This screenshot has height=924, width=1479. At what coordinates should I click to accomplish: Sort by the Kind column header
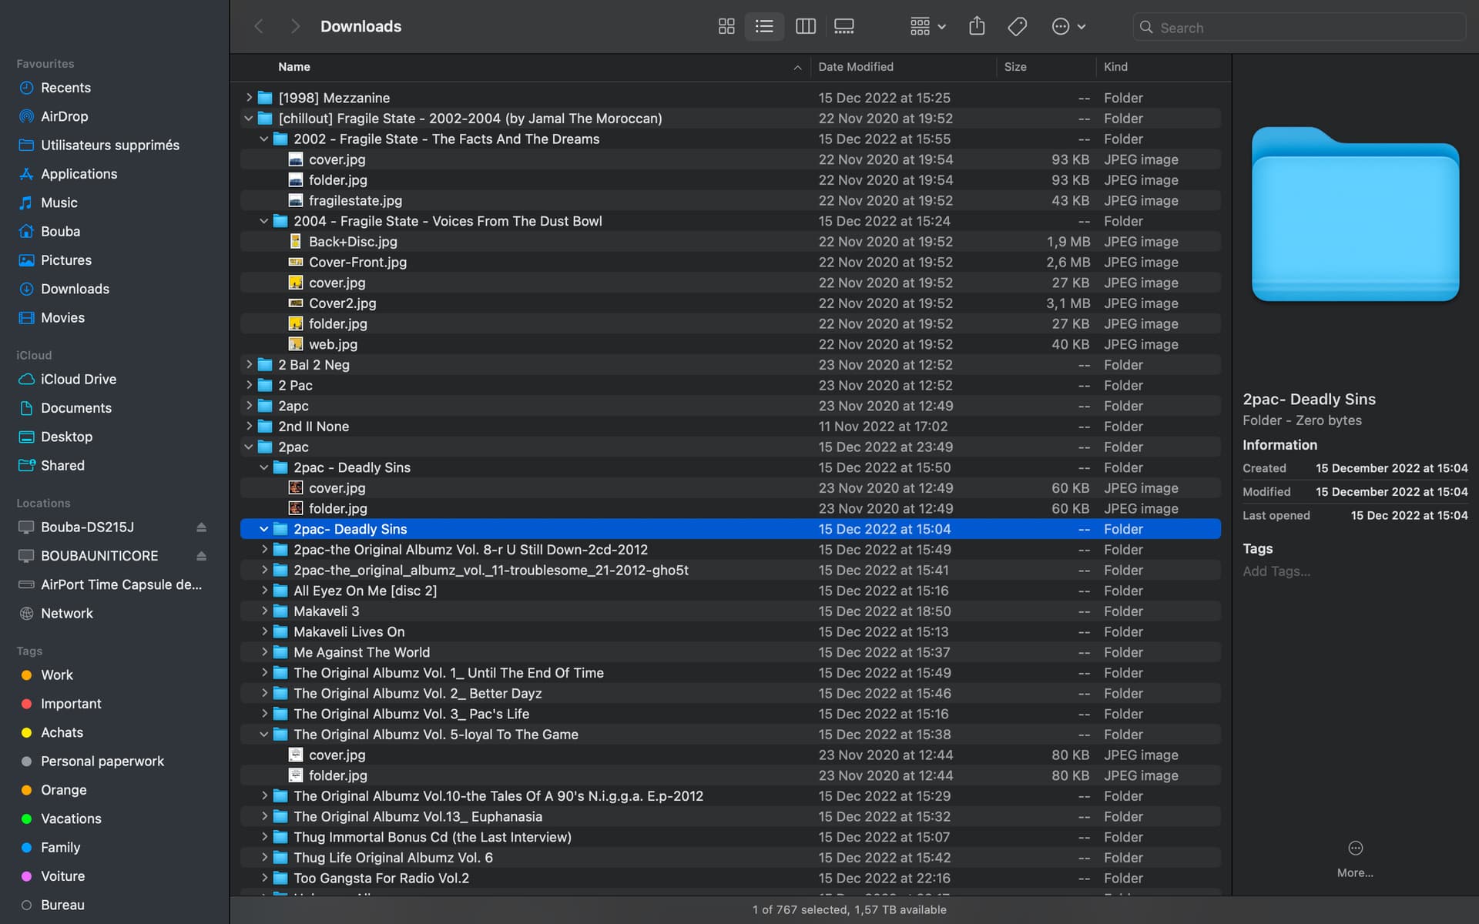[x=1115, y=67]
